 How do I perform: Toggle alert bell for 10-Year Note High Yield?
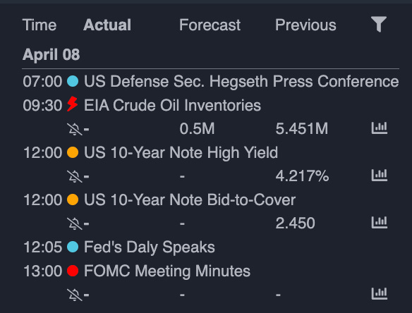(x=75, y=176)
